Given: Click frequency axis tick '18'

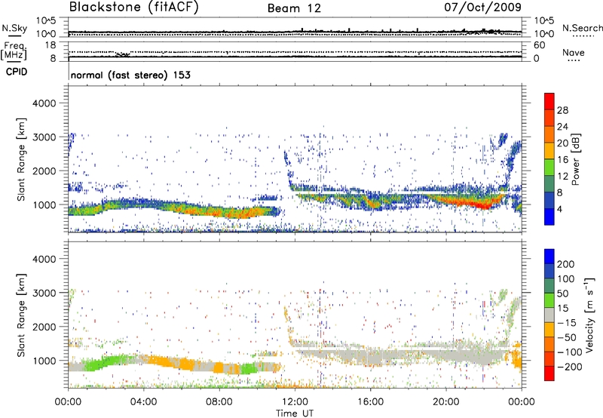Looking at the screenshot, I should click(x=51, y=45).
